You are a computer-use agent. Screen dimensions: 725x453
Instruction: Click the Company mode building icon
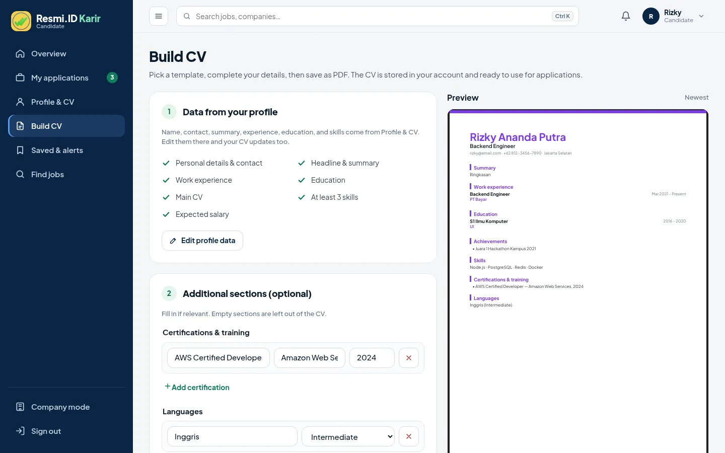pos(20,407)
